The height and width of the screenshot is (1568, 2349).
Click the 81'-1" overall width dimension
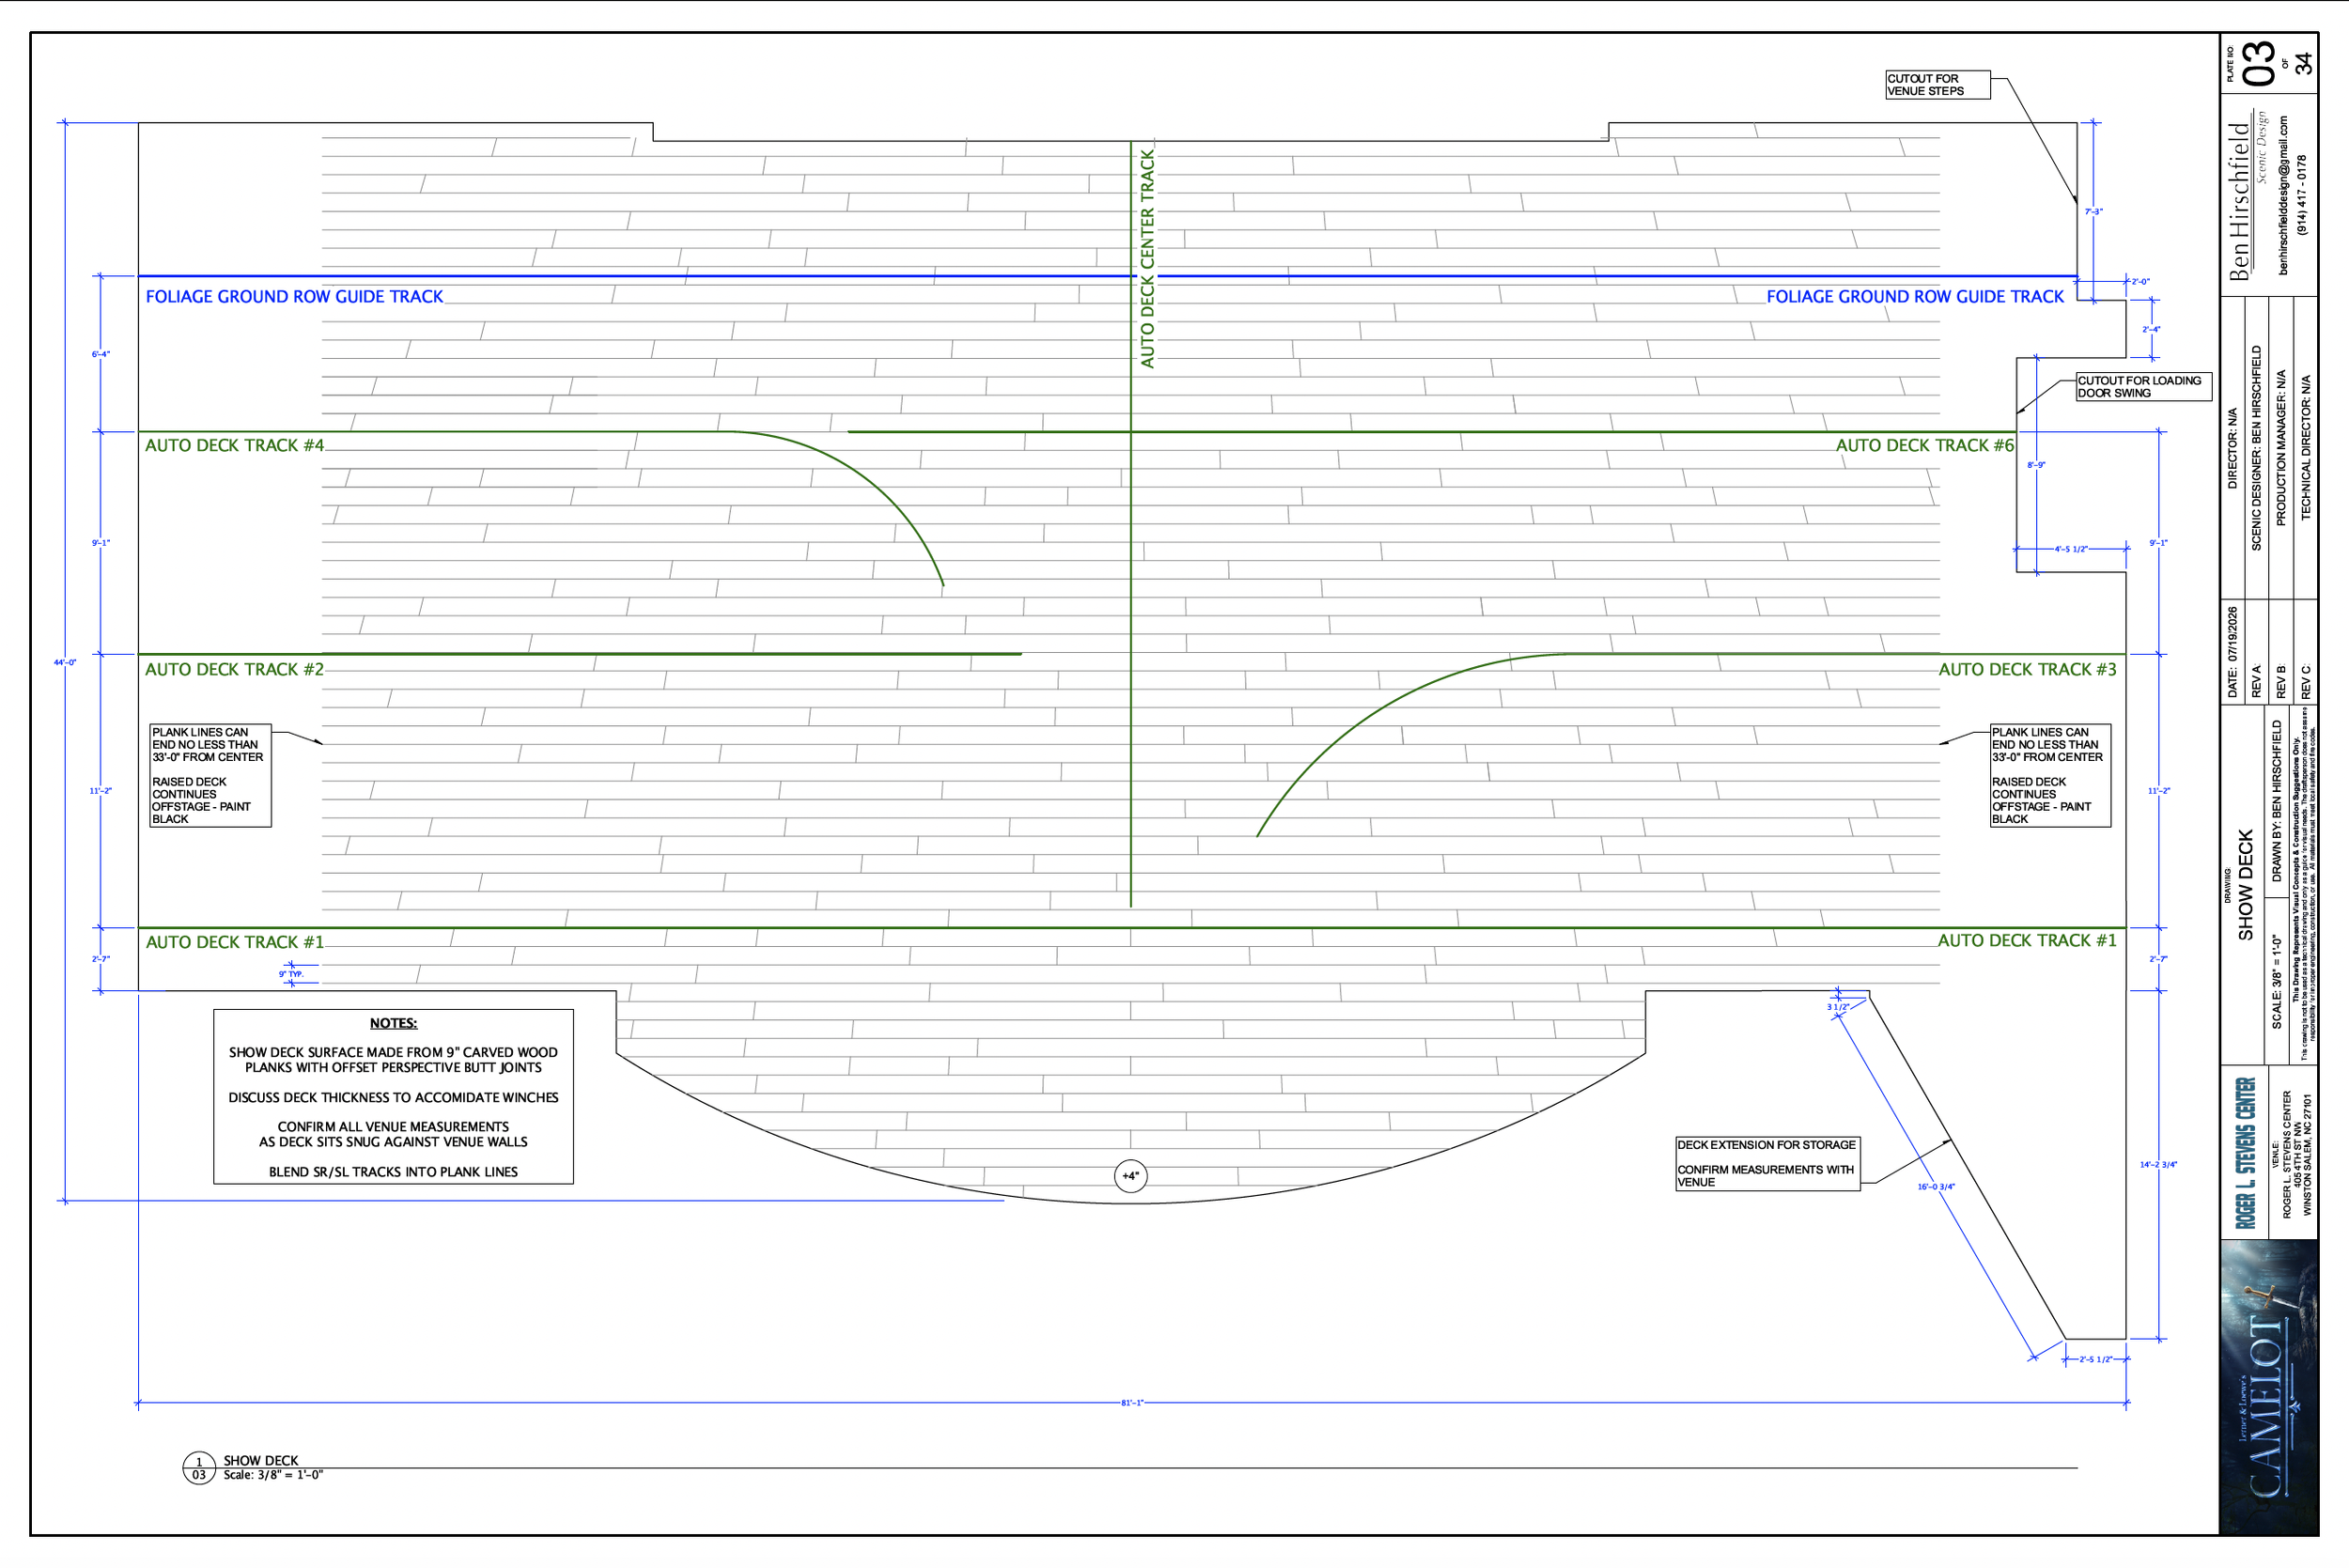(x=1132, y=1403)
